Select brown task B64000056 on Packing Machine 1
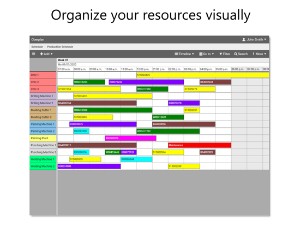This screenshot has height=226, width=301. point(184,124)
